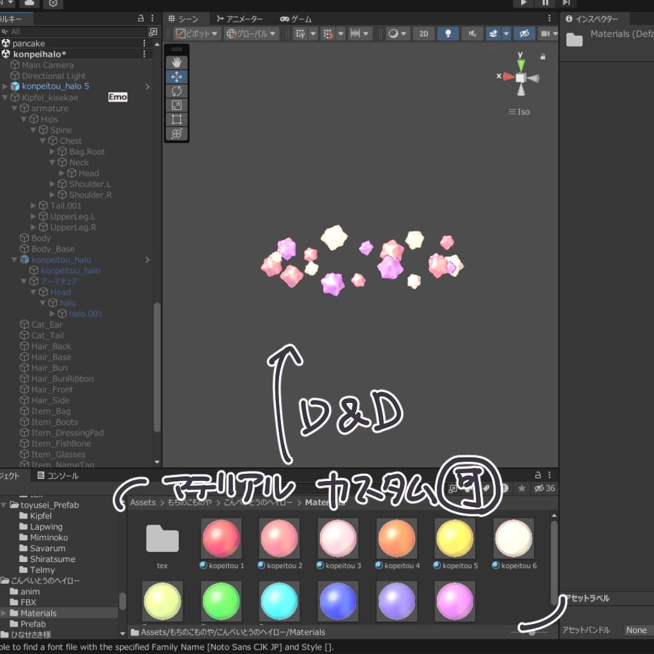Switch to the Console tab
The height and width of the screenshot is (654, 654).
point(57,475)
